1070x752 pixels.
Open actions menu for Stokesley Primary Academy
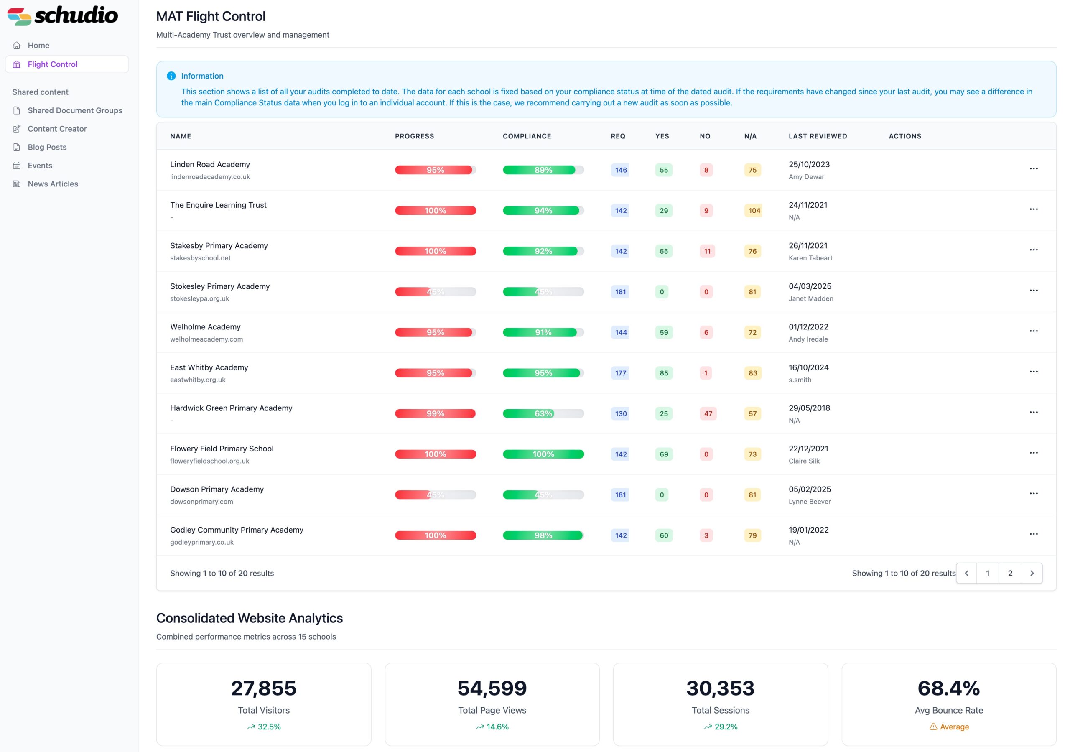coord(1033,291)
